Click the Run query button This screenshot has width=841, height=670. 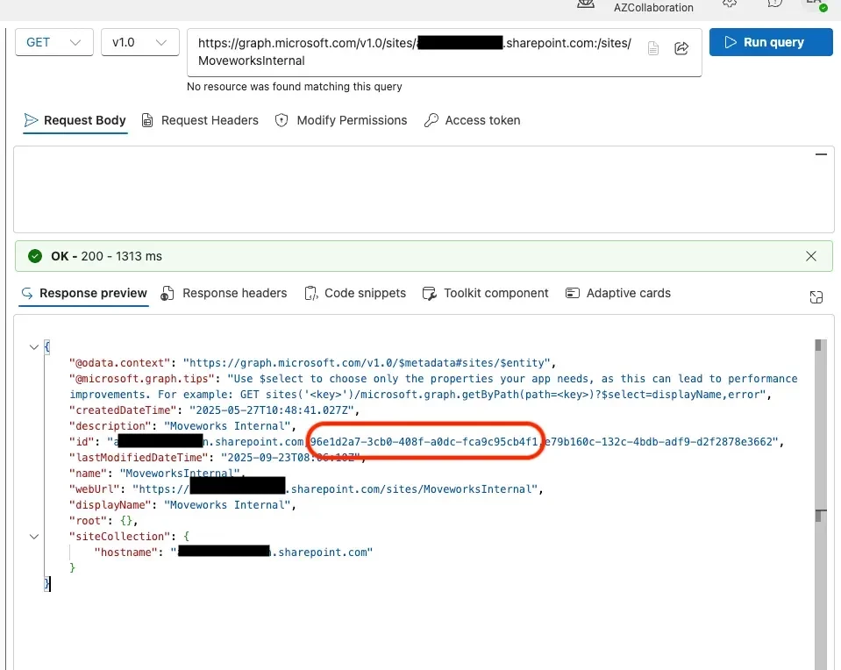[771, 42]
